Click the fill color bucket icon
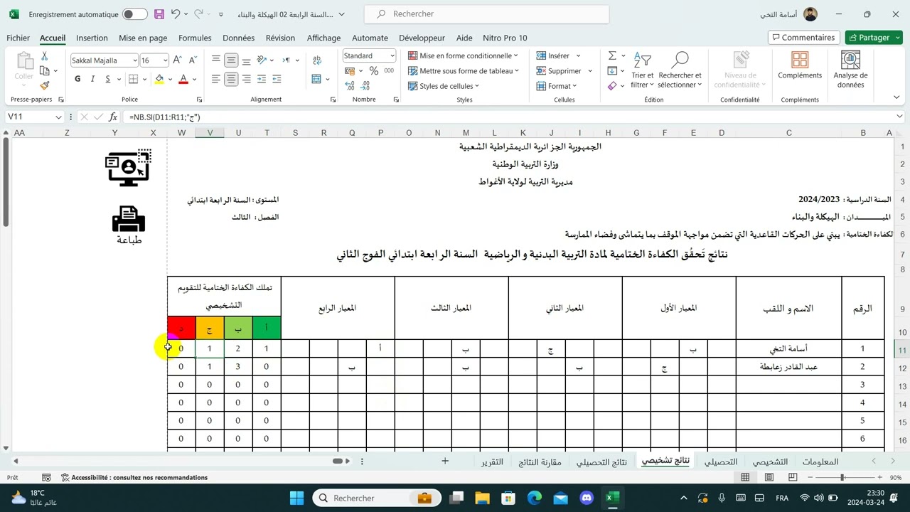The height and width of the screenshot is (512, 910). [x=159, y=79]
